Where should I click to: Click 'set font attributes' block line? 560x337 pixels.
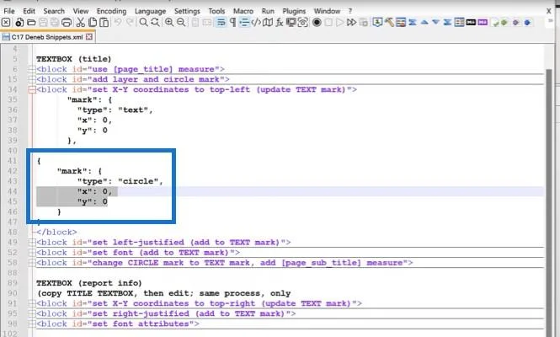118,324
